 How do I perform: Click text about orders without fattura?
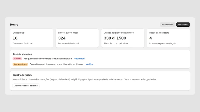[x=48, y=58]
